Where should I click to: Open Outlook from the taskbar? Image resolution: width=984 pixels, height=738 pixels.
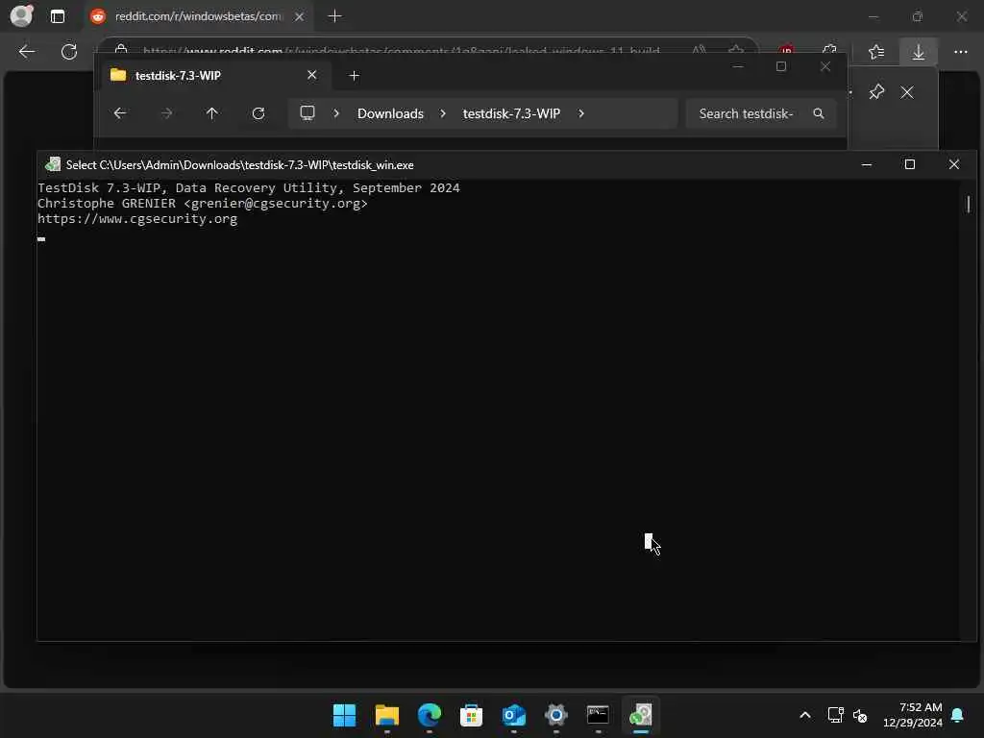pos(514,715)
